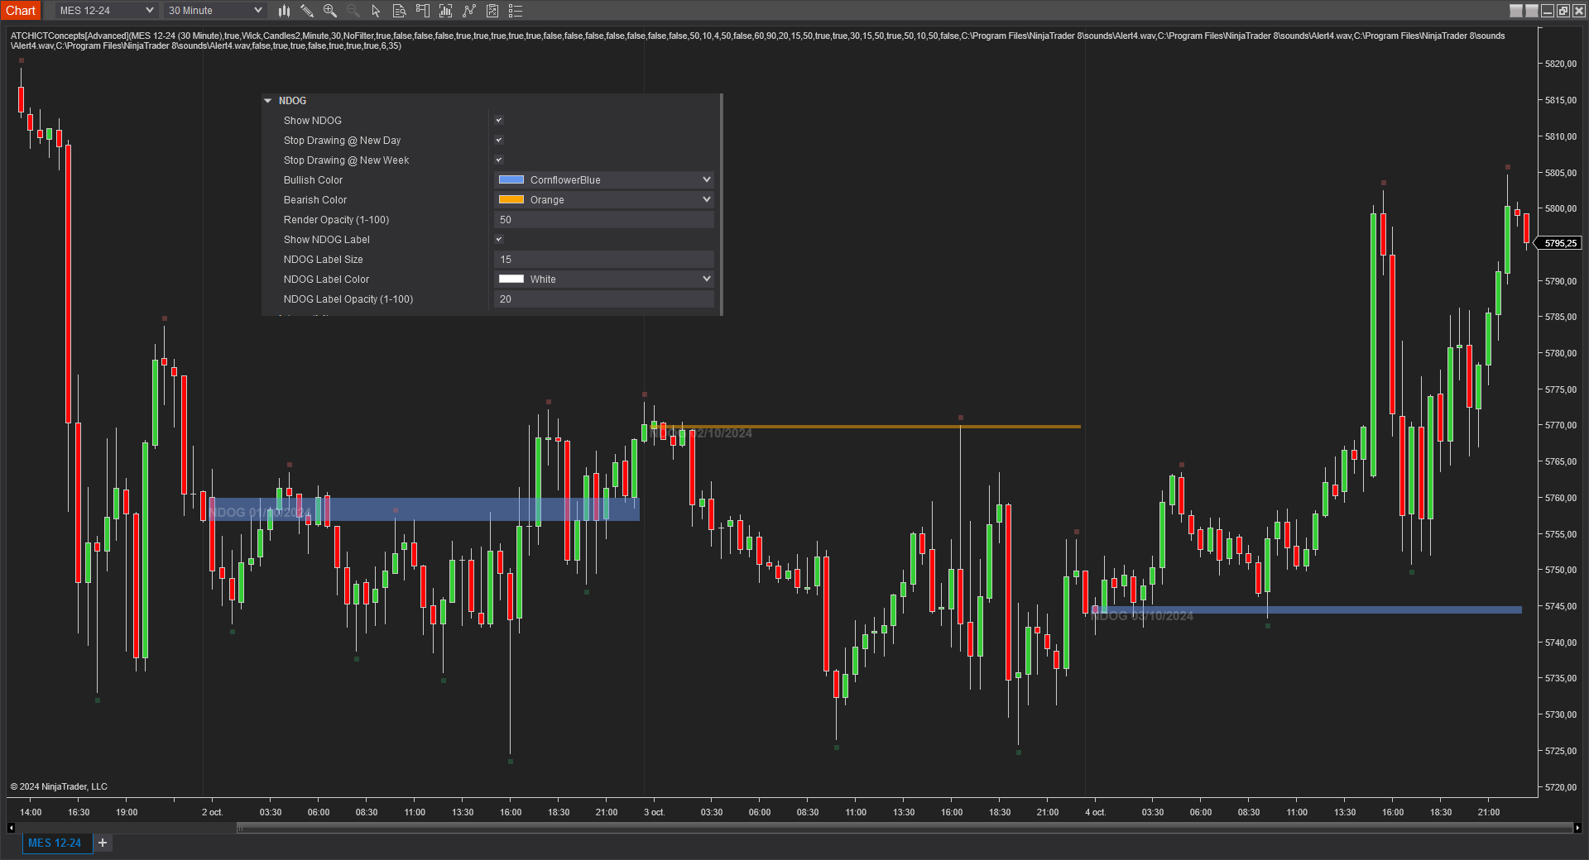Click the Bullish Color label
Viewport: 1589px width, 860px height.
click(x=313, y=180)
